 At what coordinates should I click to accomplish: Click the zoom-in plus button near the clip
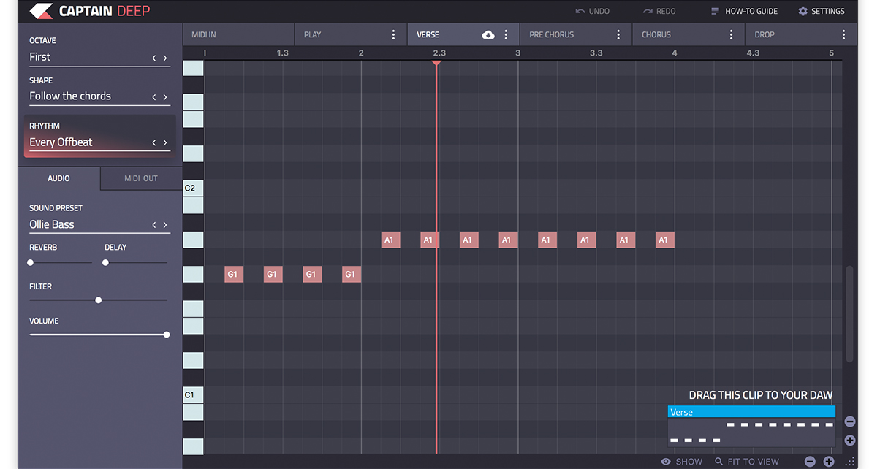coord(849,441)
